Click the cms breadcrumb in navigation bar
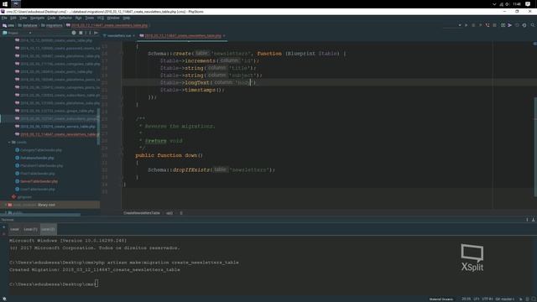This screenshot has width=537, height=302. [x=8, y=25]
